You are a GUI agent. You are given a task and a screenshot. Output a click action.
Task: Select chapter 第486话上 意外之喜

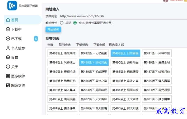[125, 81]
